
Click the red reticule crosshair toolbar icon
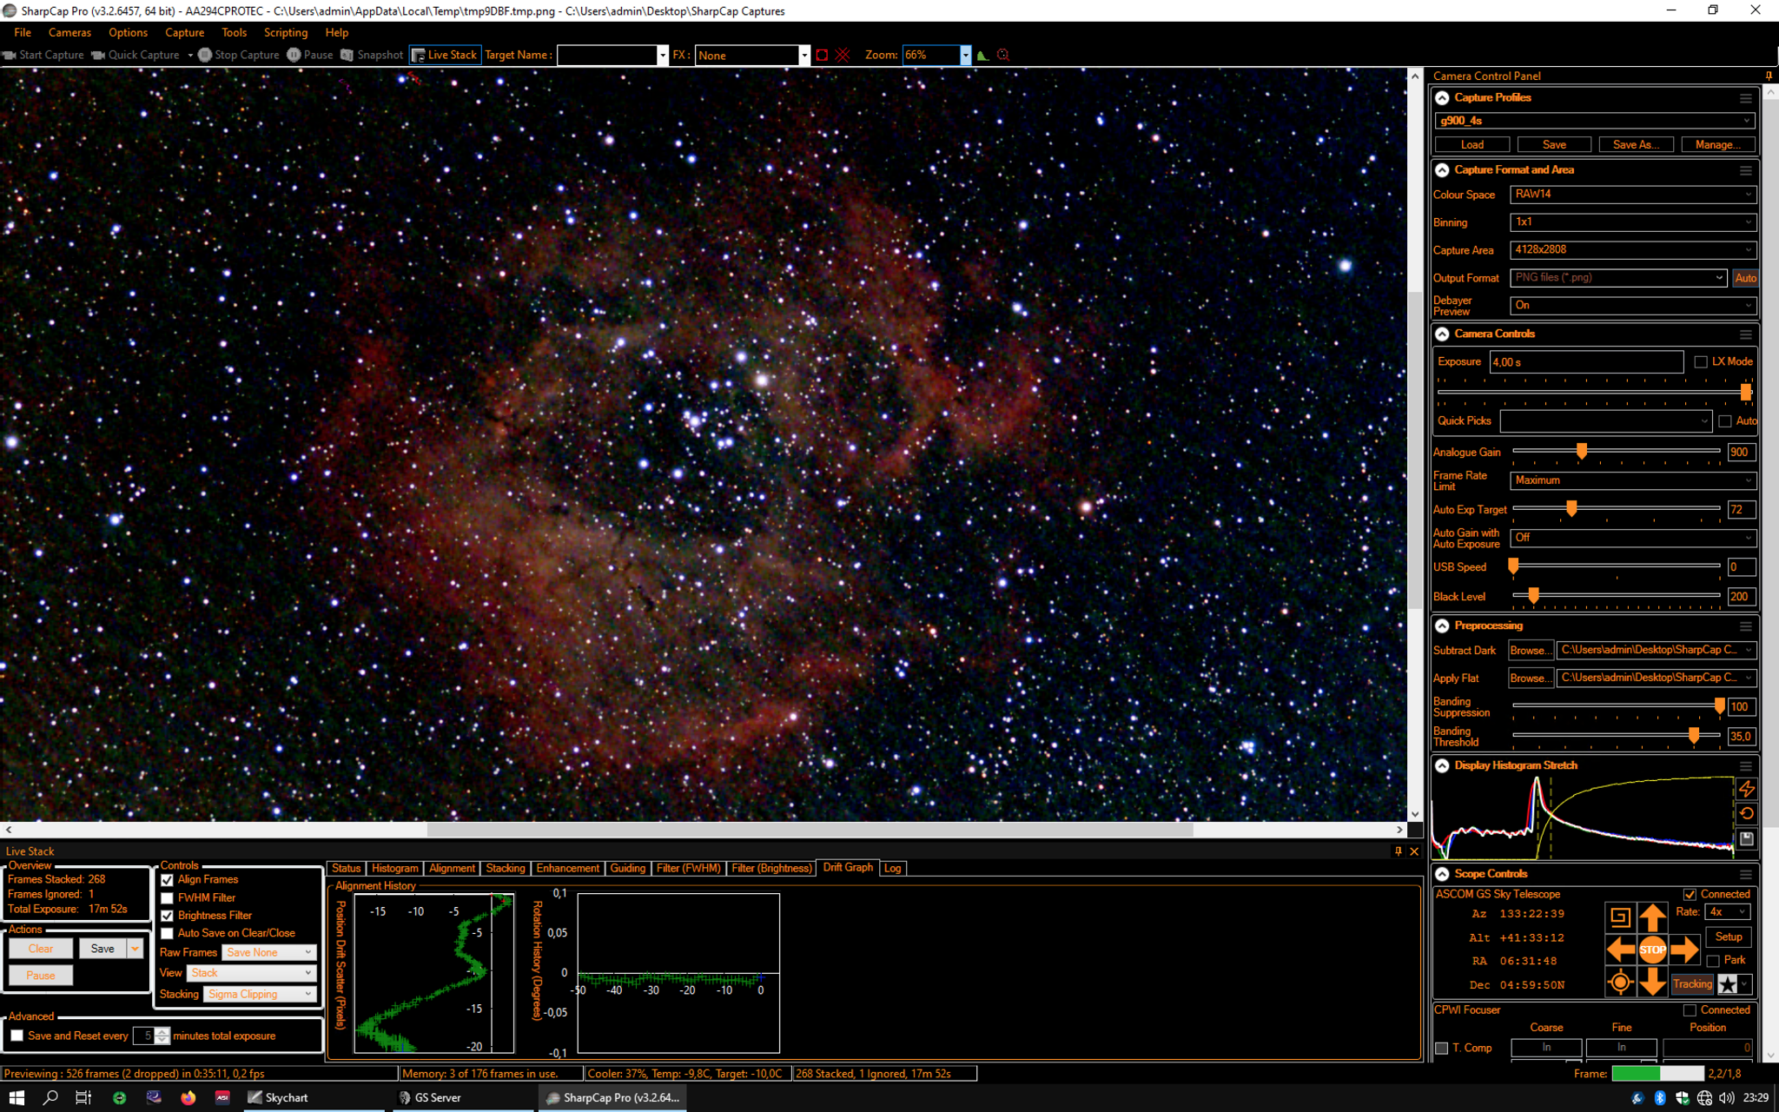point(843,55)
